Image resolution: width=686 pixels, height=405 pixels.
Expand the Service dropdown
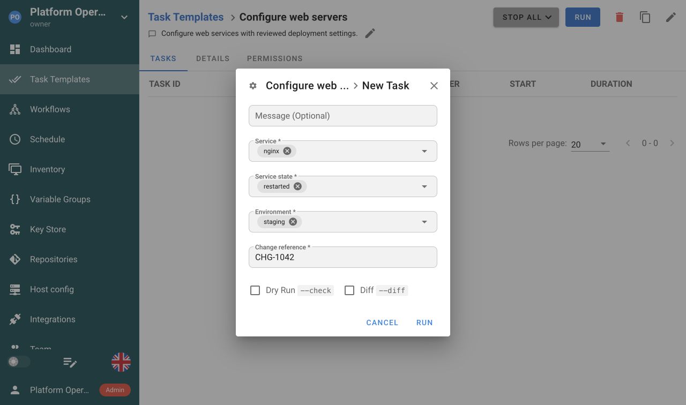click(x=424, y=151)
